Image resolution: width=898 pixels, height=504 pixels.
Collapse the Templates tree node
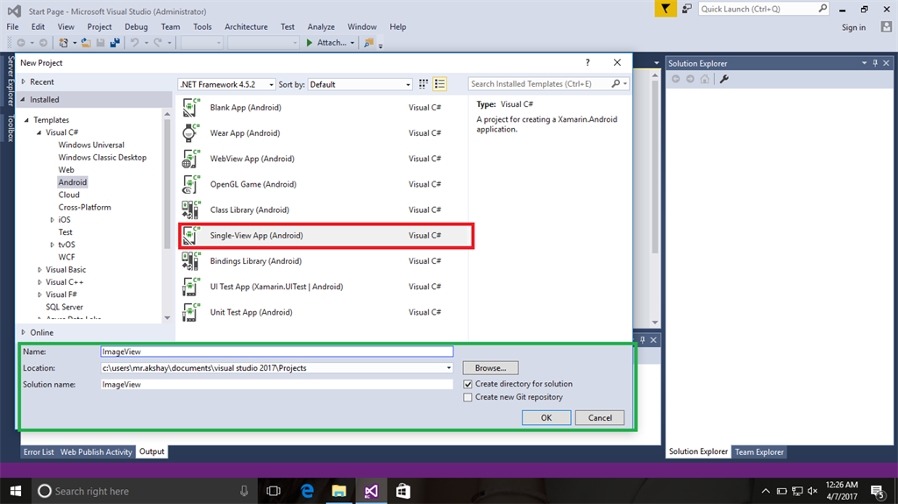point(27,120)
